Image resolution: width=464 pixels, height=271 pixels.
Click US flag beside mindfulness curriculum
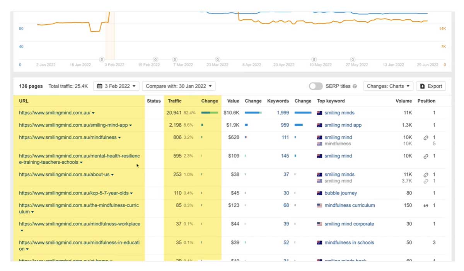319,206
